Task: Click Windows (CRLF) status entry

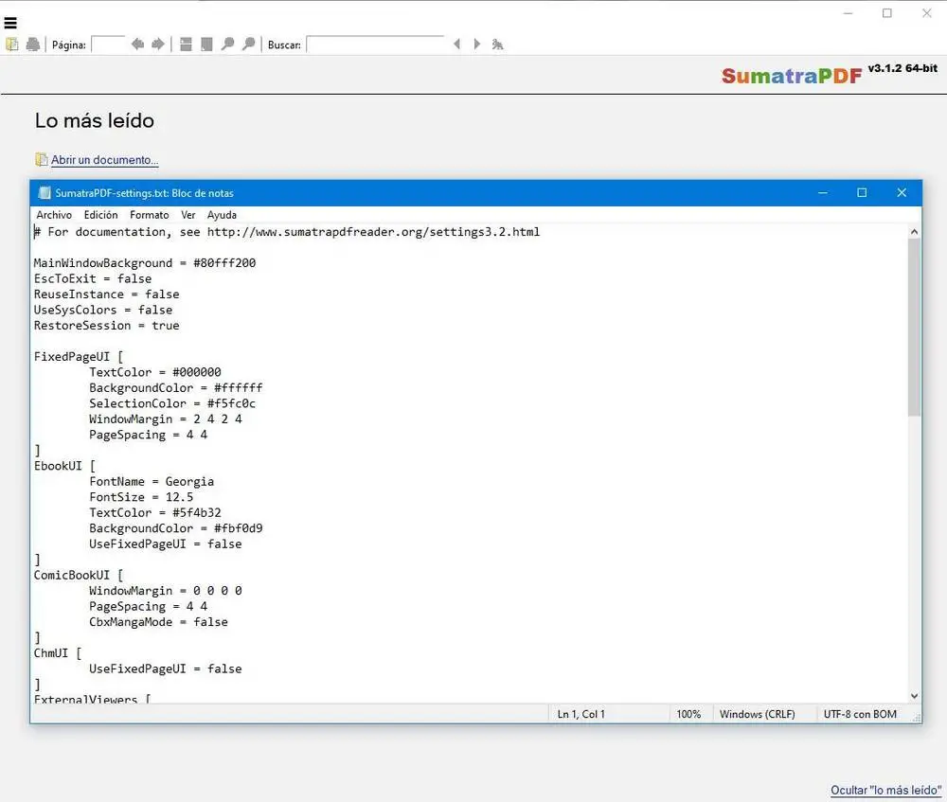Action: pos(758,715)
